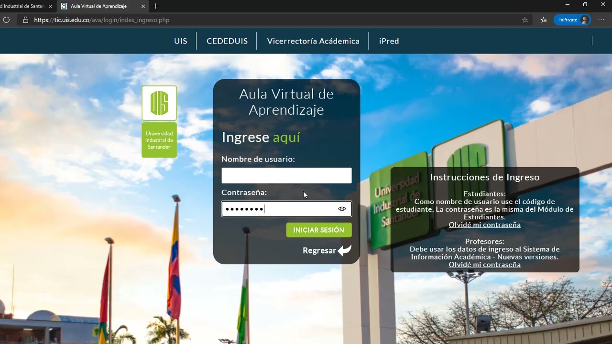
Task: Click the Profesores: heading text
Action: [x=484, y=241]
